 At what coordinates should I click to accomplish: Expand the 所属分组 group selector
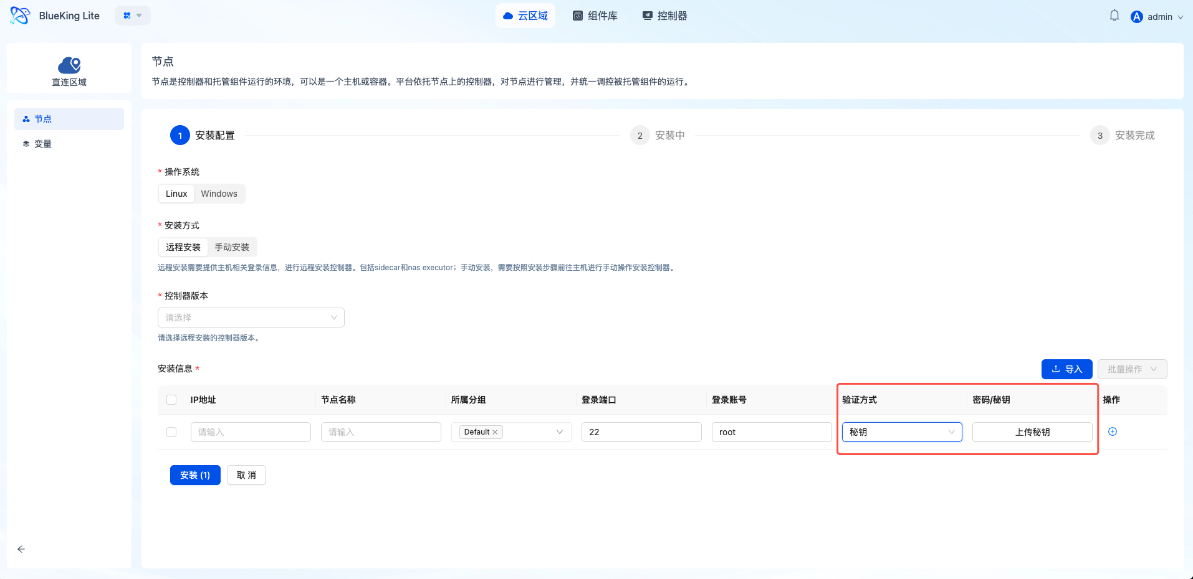pos(511,432)
